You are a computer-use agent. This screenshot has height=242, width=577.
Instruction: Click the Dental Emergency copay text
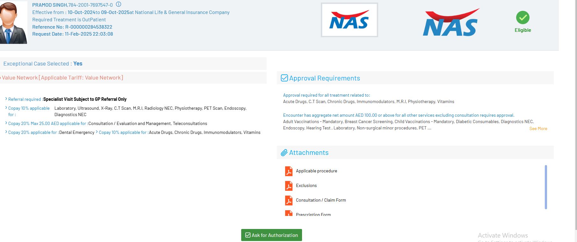[77, 132]
